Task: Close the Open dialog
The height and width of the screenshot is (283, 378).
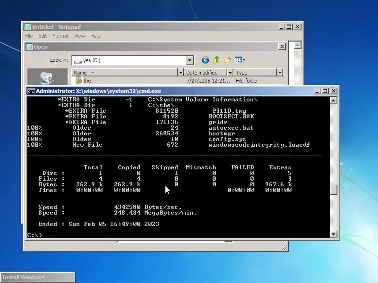Action: tap(282, 46)
